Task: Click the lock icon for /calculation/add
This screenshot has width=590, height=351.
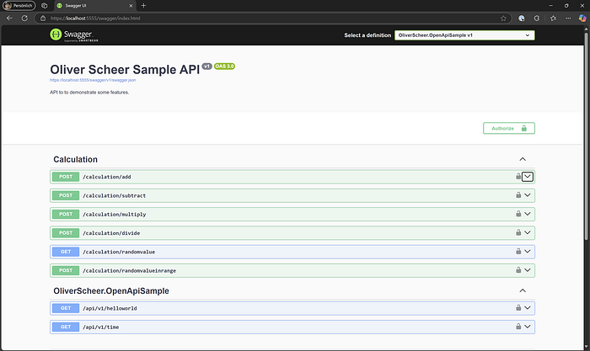Action: tap(518, 176)
